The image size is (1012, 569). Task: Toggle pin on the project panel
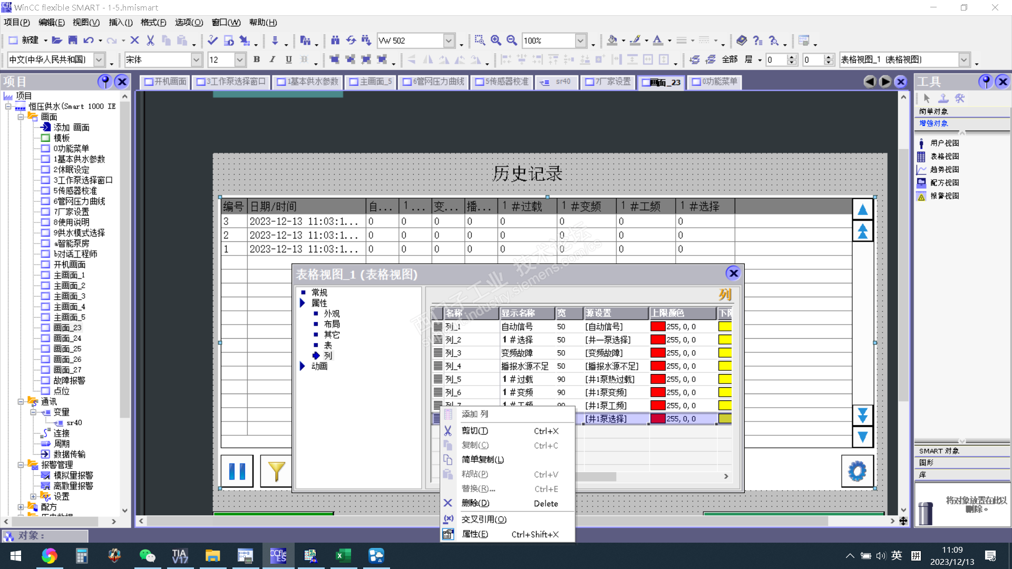click(x=104, y=81)
